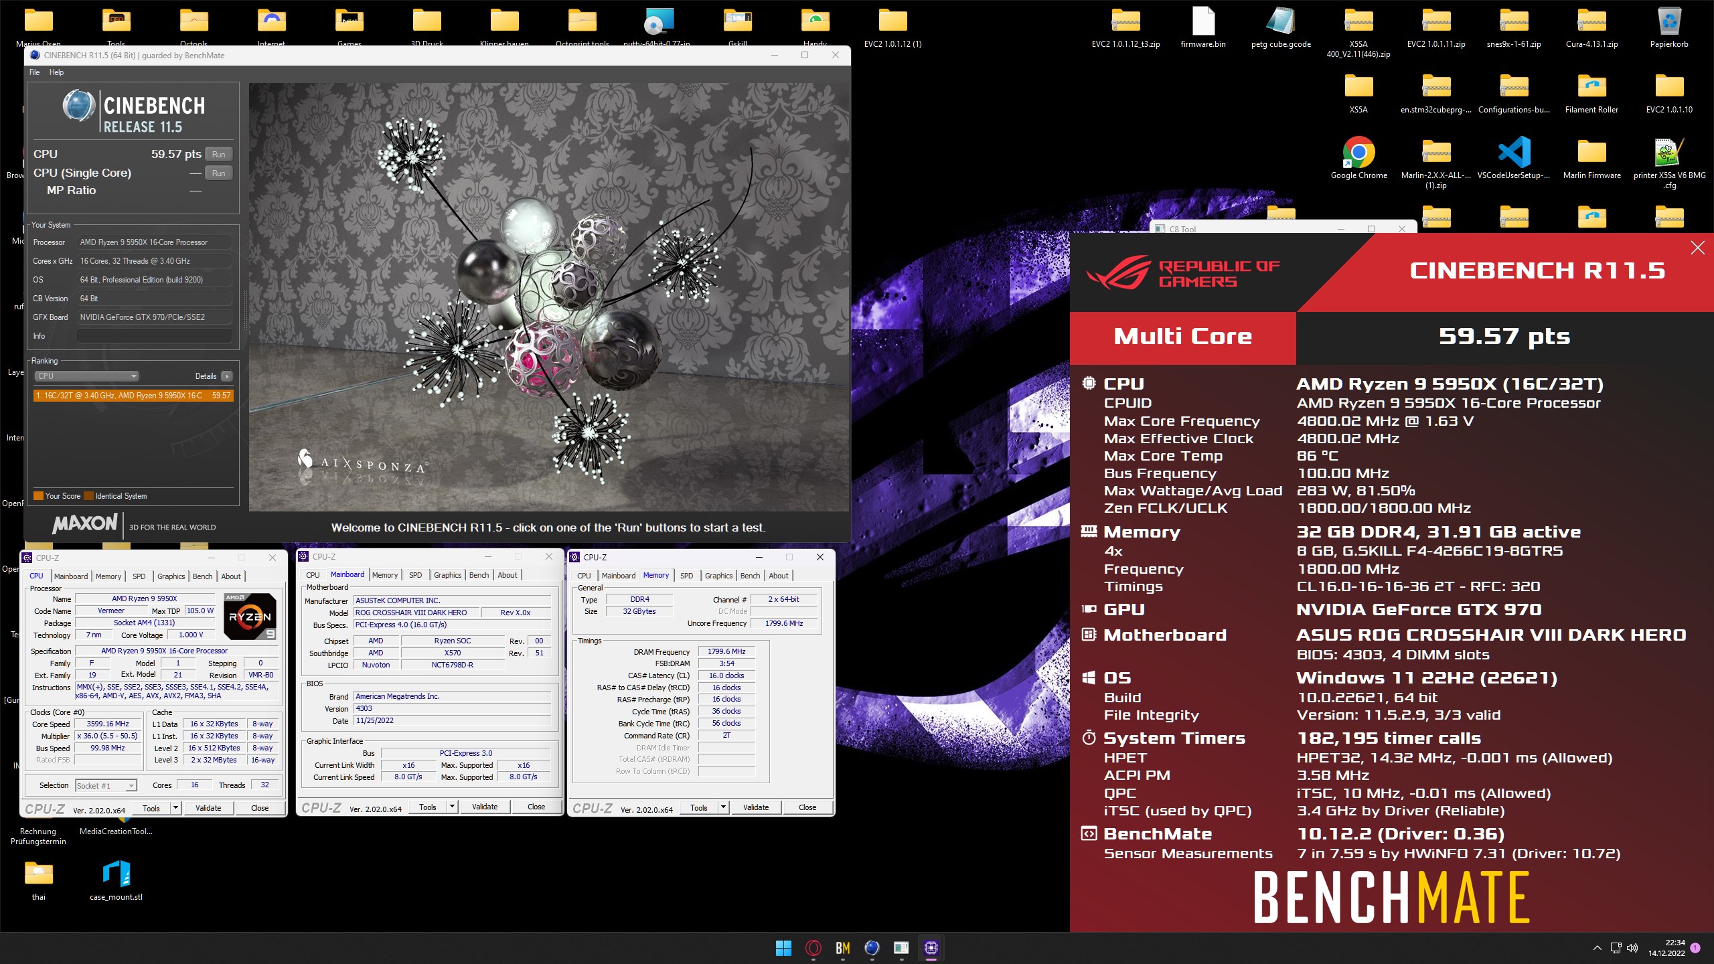Click Cinebench taskbar icon
Viewport: 1714px width, 964px height.
[x=872, y=948]
